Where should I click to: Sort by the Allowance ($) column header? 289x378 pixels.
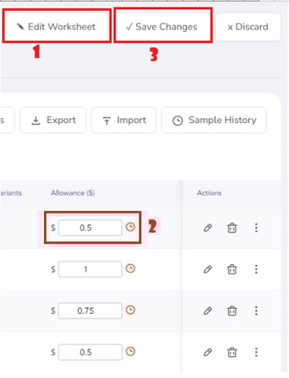pyautogui.click(x=73, y=193)
